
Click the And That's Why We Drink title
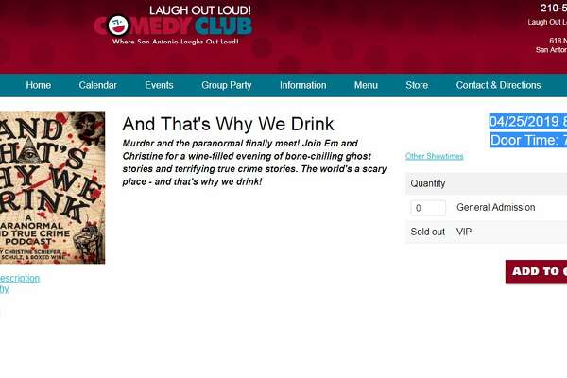[228, 124]
